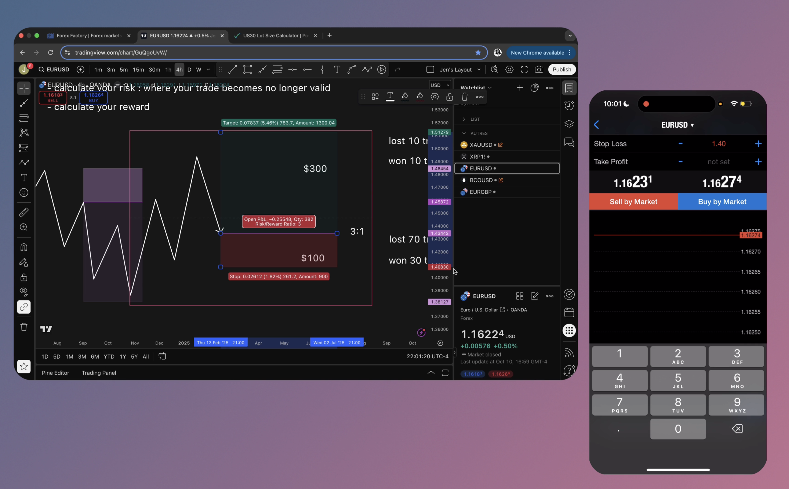Toggle the Jen's Layout checkbox square

coord(430,69)
